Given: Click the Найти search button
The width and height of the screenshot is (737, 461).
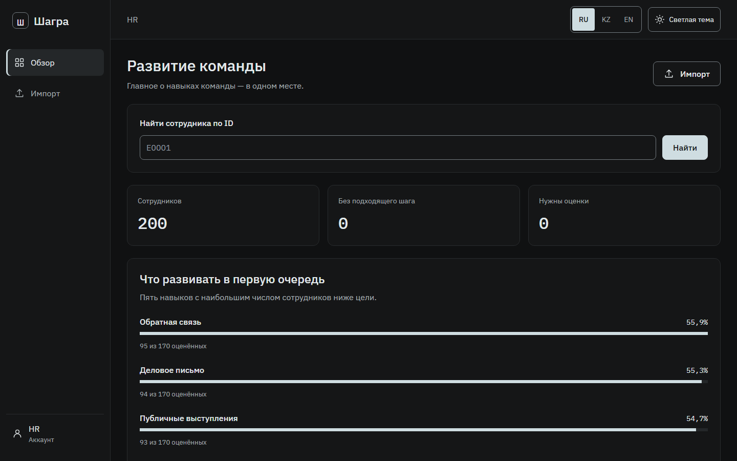Looking at the screenshot, I should pos(685,148).
